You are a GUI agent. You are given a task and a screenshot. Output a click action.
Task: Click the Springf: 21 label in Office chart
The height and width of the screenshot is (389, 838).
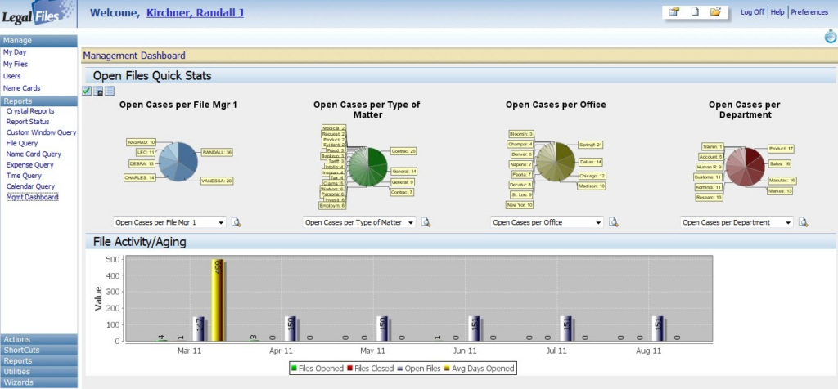(591, 145)
